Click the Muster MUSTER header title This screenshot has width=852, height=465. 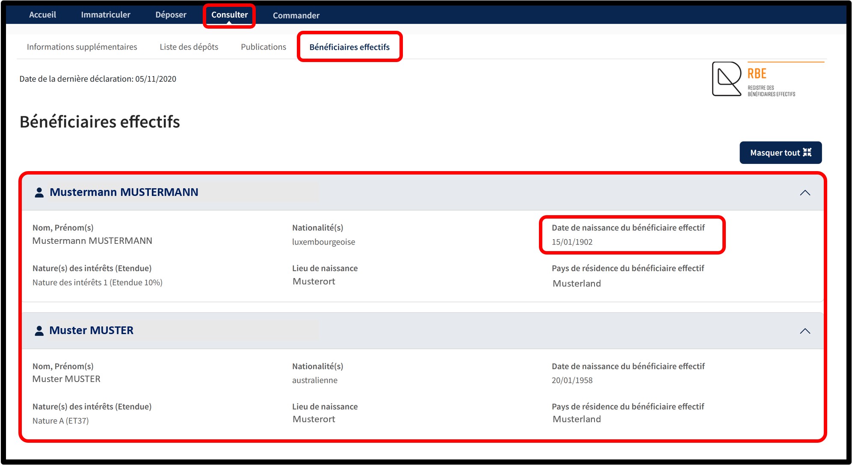coord(91,330)
